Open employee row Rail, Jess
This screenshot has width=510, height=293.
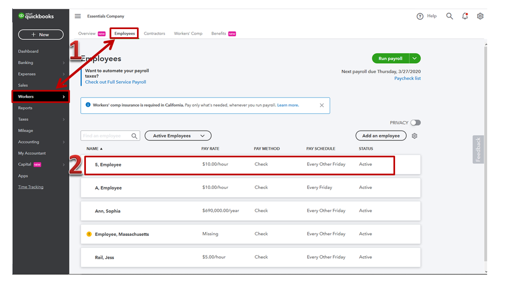coord(250,257)
